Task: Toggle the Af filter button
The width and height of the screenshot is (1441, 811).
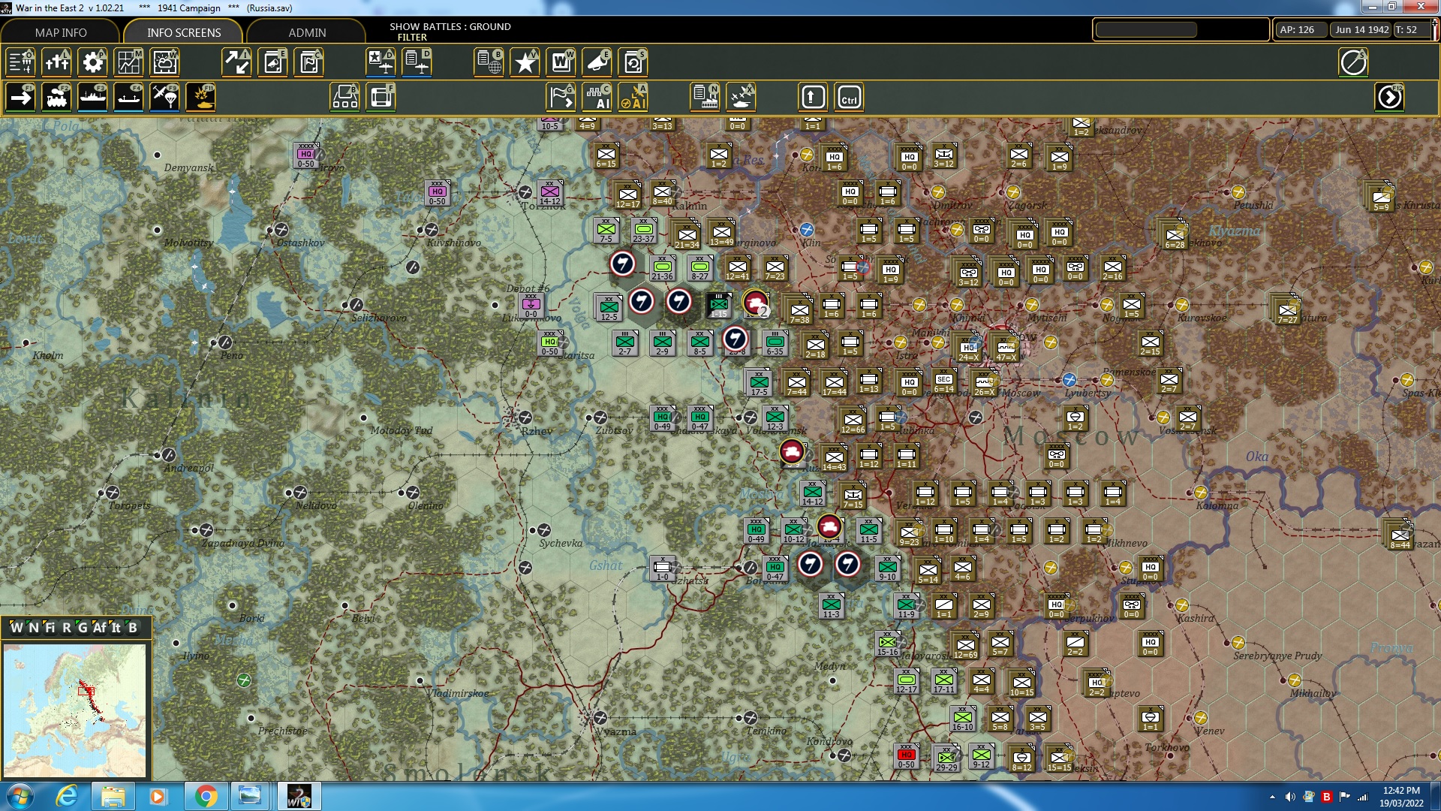Action: pyautogui.click(x=99, y=628)
